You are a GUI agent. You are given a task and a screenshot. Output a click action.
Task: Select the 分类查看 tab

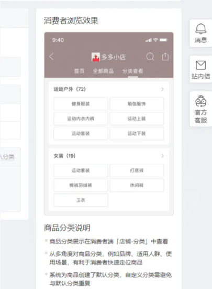tap(133, 71)
